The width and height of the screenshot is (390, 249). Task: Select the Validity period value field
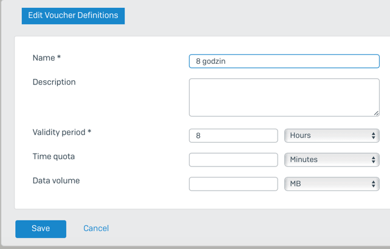tap(233, 135)
